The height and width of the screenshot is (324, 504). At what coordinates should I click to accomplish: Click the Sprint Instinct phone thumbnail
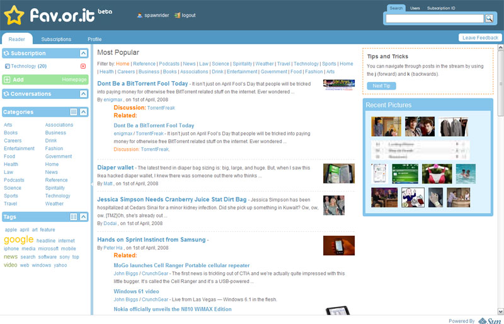click(x=339, y=245)
